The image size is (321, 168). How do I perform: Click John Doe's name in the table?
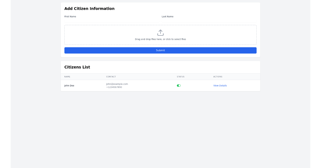coord(69,85)
